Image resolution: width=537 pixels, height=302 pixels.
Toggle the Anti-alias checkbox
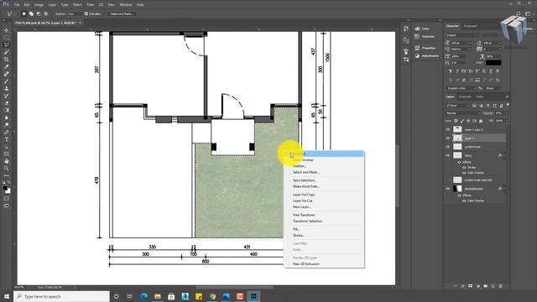click(86, 13)
